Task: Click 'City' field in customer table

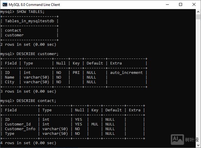Action: [10, 82]
